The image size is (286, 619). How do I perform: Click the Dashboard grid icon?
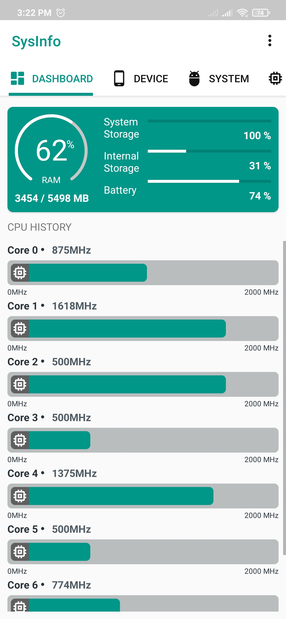coord(17,78)
